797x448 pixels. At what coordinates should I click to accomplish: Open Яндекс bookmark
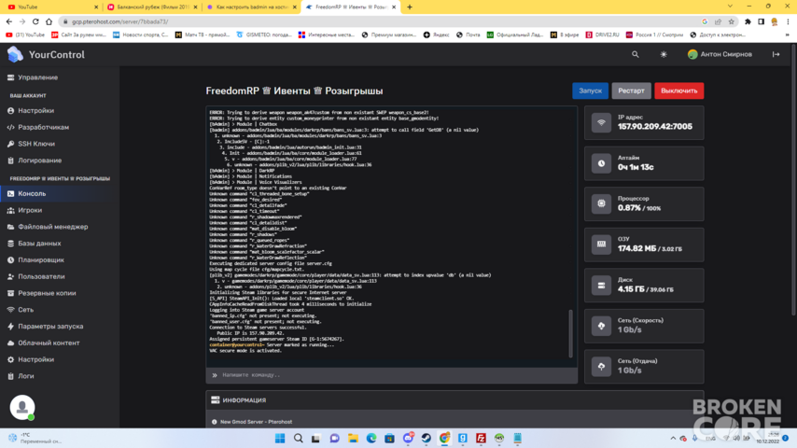[436, 35]
